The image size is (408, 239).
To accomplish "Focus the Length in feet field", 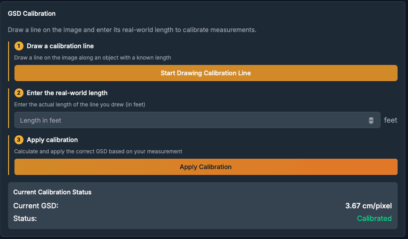I will tap(197, 120).
